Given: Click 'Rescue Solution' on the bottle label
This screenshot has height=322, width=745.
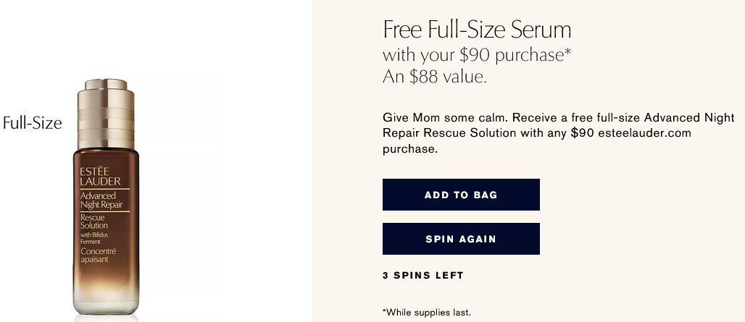Looking at the screenshot, I should pyautogui.click(x=94, y=221).
